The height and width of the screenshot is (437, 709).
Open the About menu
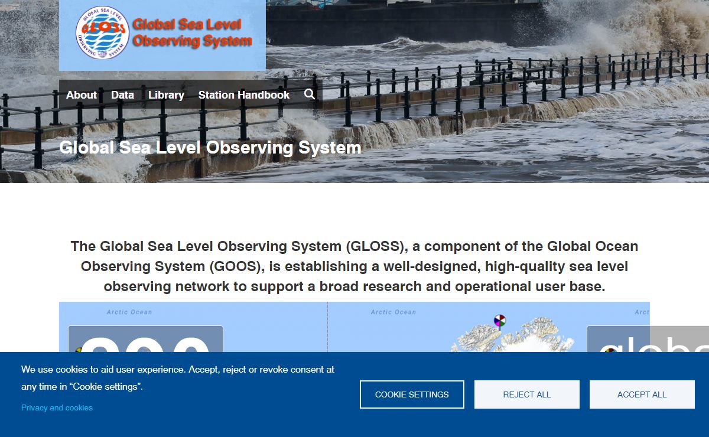pyautogui.click(x=82, y=94)
